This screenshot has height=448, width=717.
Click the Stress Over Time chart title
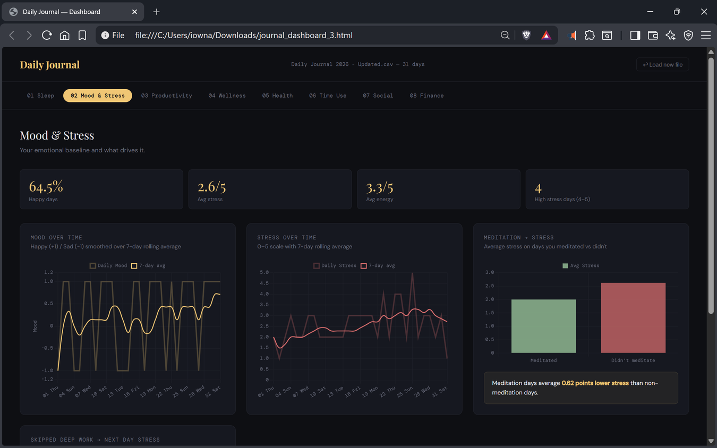click(x=287, y=237)
